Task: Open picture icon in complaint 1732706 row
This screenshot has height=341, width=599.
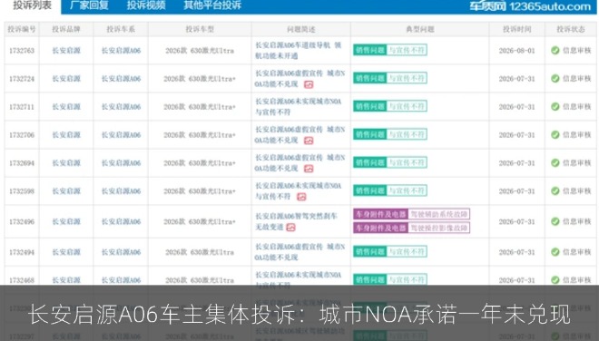Action: pyautogui.click(x=309, y=141)
